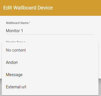This screenshot has width=101, height=96.
Task: Click the "External url" entry text
Action: tap(16, 87)
